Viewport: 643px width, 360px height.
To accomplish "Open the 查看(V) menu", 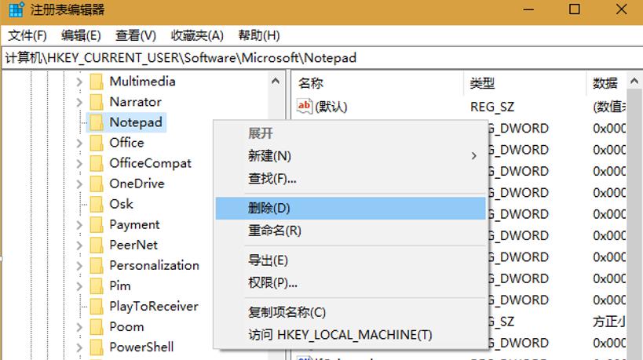I will point(136,35).
